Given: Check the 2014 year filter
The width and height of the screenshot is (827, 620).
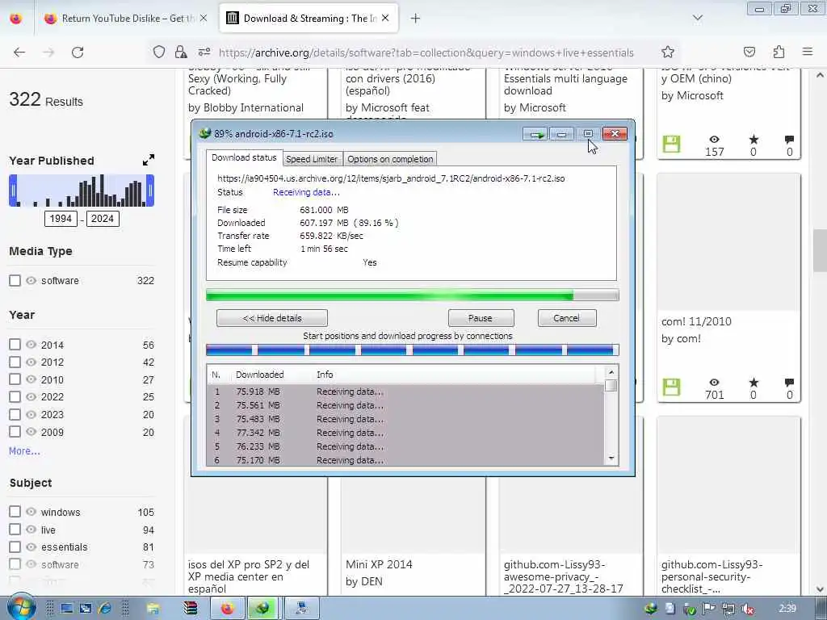Looking at the screenshot, I should coord(15,345).
